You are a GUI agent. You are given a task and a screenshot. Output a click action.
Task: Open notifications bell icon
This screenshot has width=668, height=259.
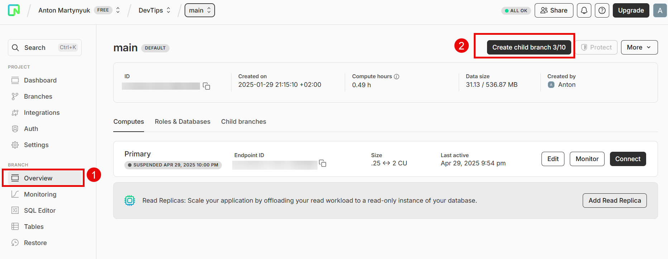584,10
